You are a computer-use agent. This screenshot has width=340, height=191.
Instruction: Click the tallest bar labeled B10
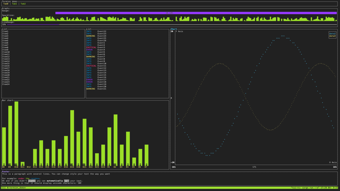click(16, 133)
